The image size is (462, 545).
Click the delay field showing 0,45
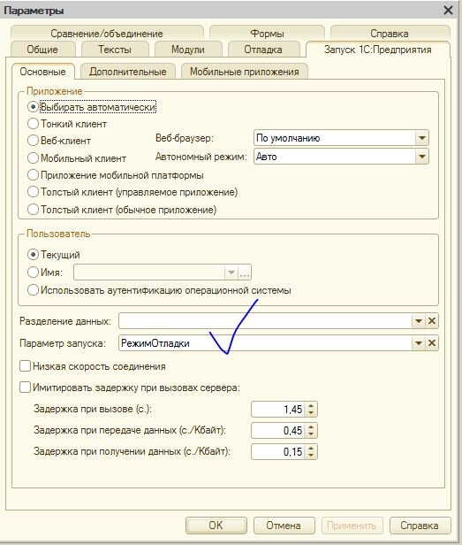[x=278, y=431]
